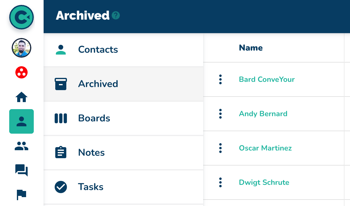Open options menu for Bard ConveYour row
This screenshot has width=350, height=206.
220,79
